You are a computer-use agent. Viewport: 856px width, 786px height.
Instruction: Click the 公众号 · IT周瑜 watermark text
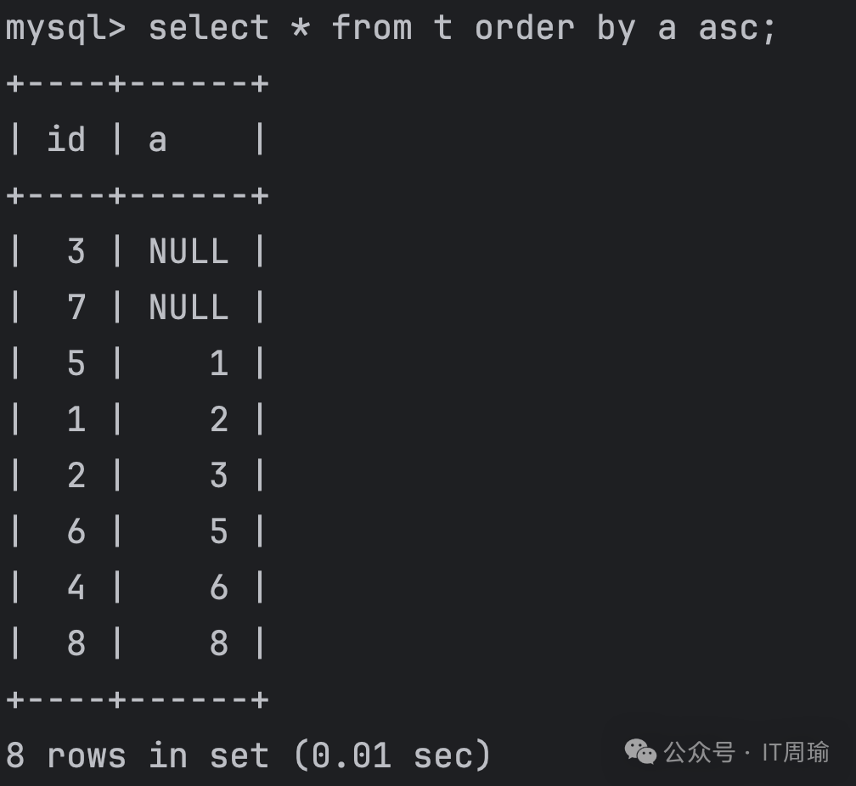click(746, 752)
